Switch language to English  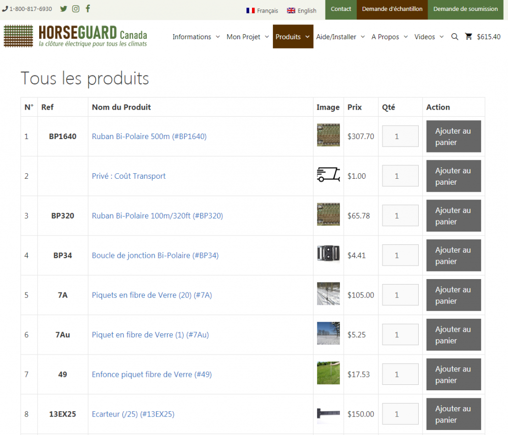pos(301,10)
